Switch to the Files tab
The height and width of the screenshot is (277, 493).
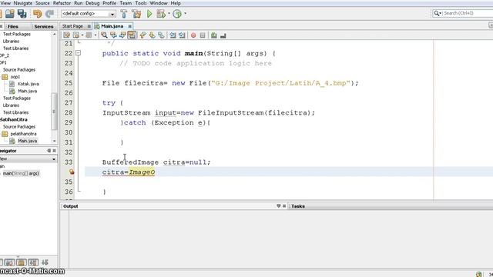coord(13,26)
